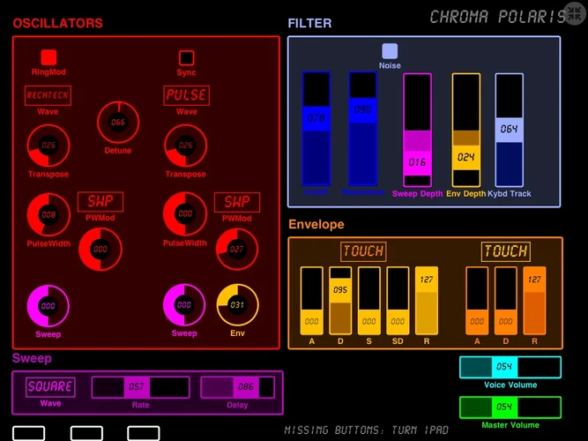This screenshot has height=441, width=588.
Task: Open oscillator 1's SHP PWMod selector
Action: 100,202
